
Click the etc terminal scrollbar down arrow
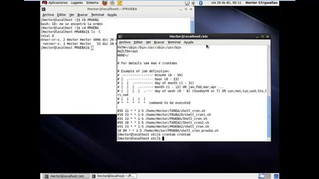pos(269,139)
